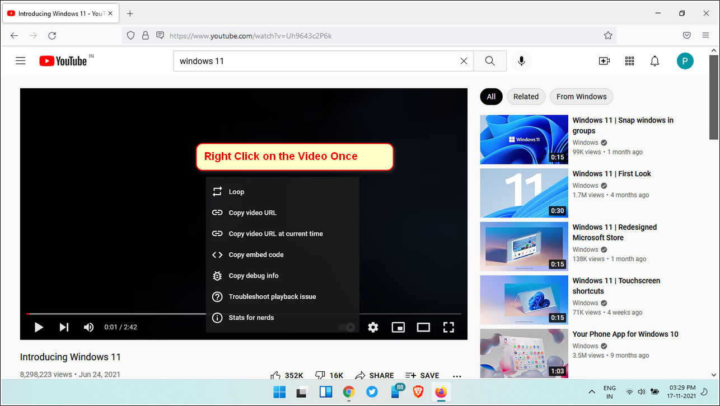Enable theater mode

click(x=423, y=327)
